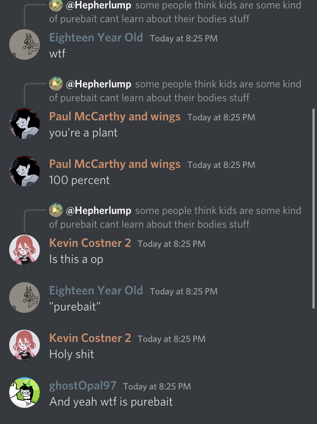Click username Paul McCarthy and wings above "100 percent"

click(115, 164)
